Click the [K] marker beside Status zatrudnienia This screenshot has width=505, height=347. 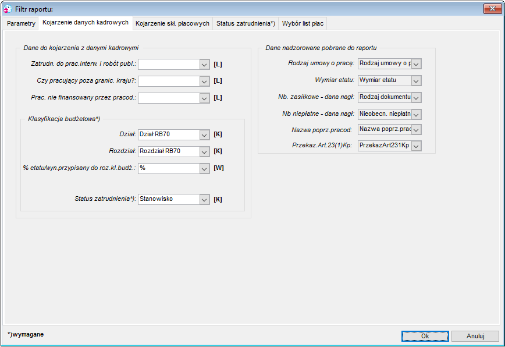[218, 200]
